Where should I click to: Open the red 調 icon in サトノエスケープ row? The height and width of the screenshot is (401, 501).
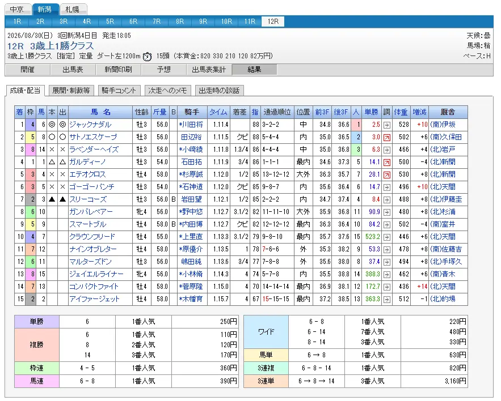(386, 137)
